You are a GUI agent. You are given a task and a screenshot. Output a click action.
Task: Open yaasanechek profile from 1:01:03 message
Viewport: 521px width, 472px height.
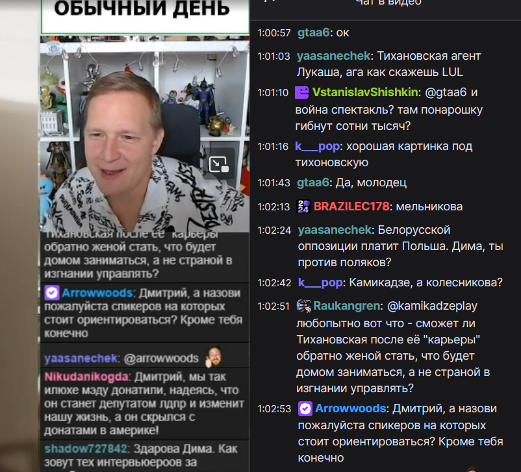tap(334, 56)
